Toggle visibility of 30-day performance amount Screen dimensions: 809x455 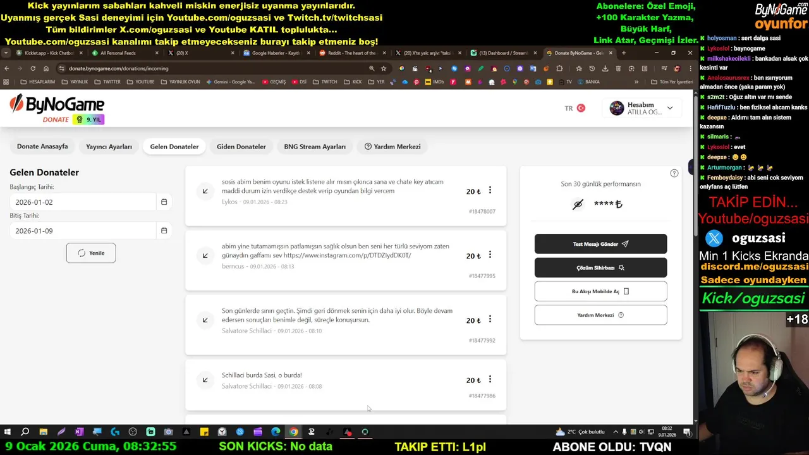(578, 204)
